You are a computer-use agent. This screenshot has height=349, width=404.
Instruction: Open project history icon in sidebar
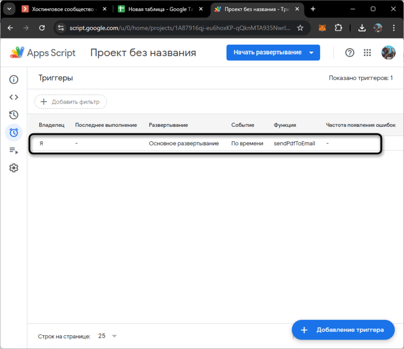click(x=14, y=115)
